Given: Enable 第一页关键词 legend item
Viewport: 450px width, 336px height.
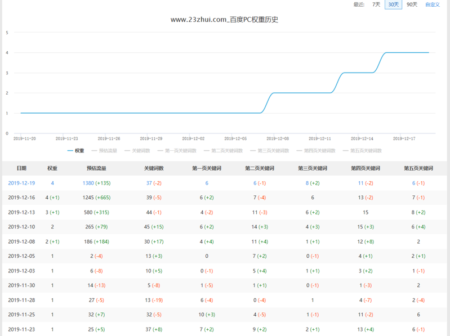Looking at the screenshot, I should tap(176, 150).
